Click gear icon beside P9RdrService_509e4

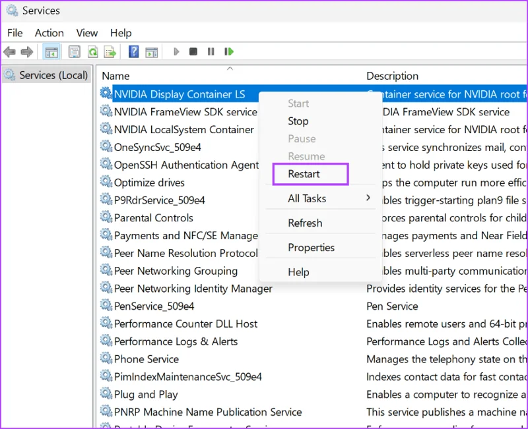click(x=106, y=199)
